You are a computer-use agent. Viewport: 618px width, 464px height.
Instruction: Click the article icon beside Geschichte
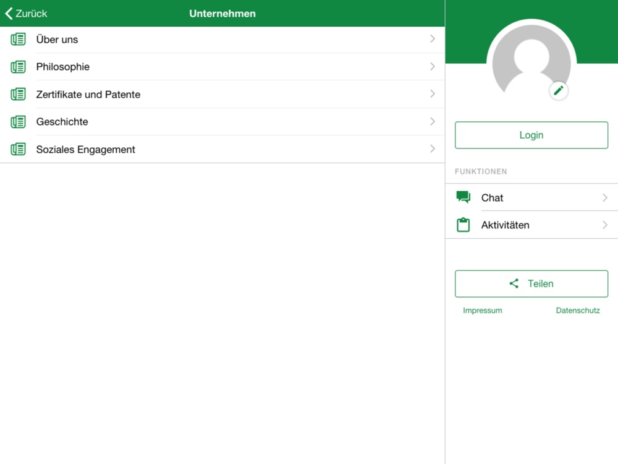point(18,121)
